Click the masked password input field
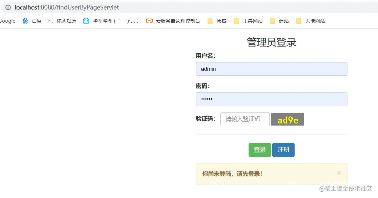 [272, 99]
